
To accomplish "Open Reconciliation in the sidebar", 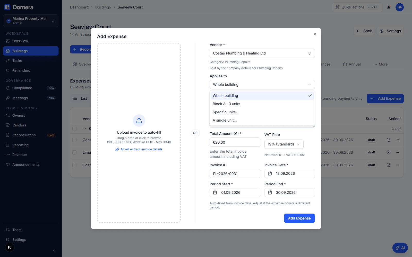I will coord(31,135).
